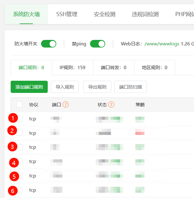
Task: Click the 导出规则 button
Action: [97, 87]
